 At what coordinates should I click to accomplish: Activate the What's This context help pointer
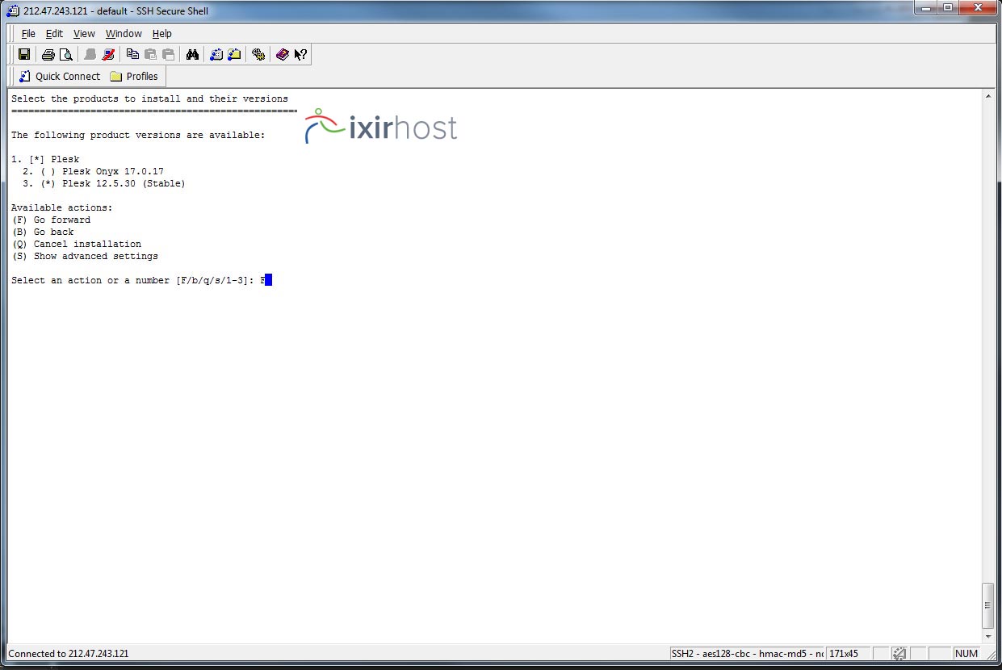300,55
